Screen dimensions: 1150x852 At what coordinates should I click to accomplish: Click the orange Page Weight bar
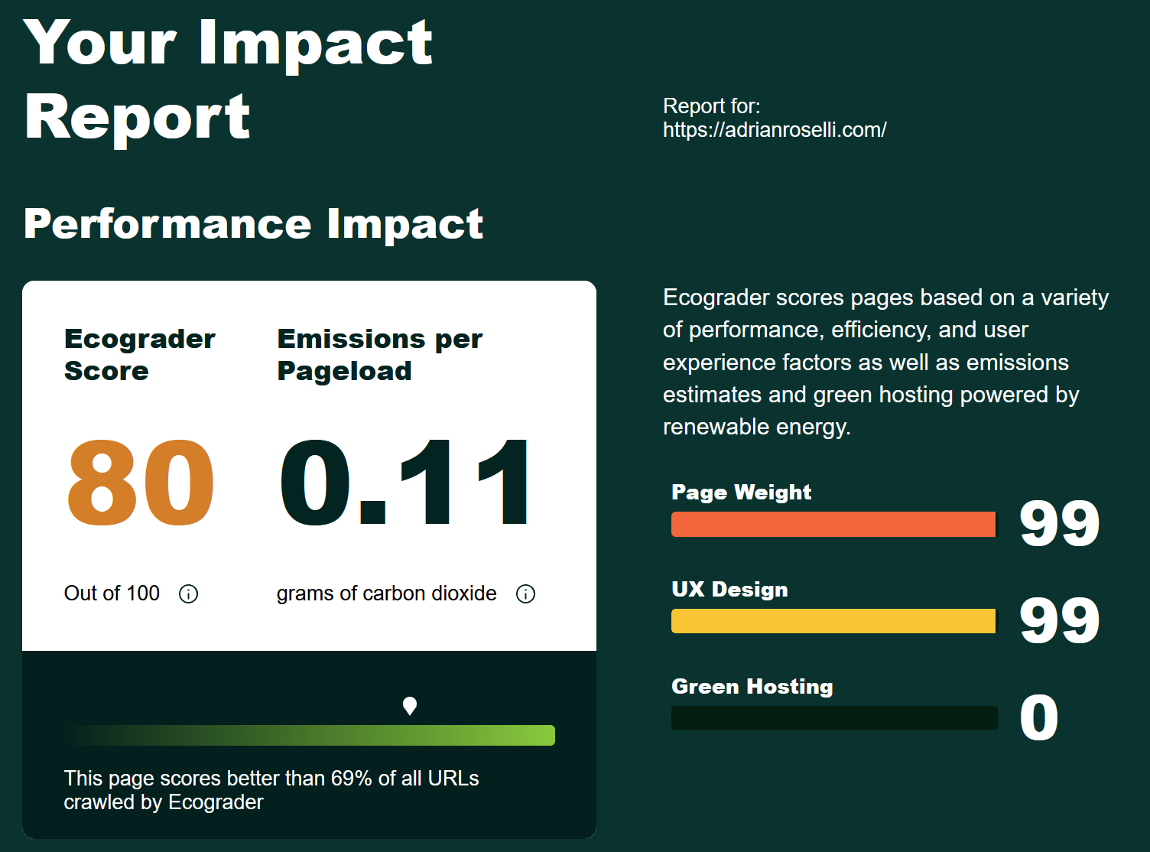[833, 524]
